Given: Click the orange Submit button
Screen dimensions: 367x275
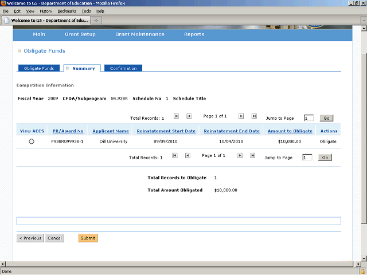Looking at the screenshot, I should 88,238.
